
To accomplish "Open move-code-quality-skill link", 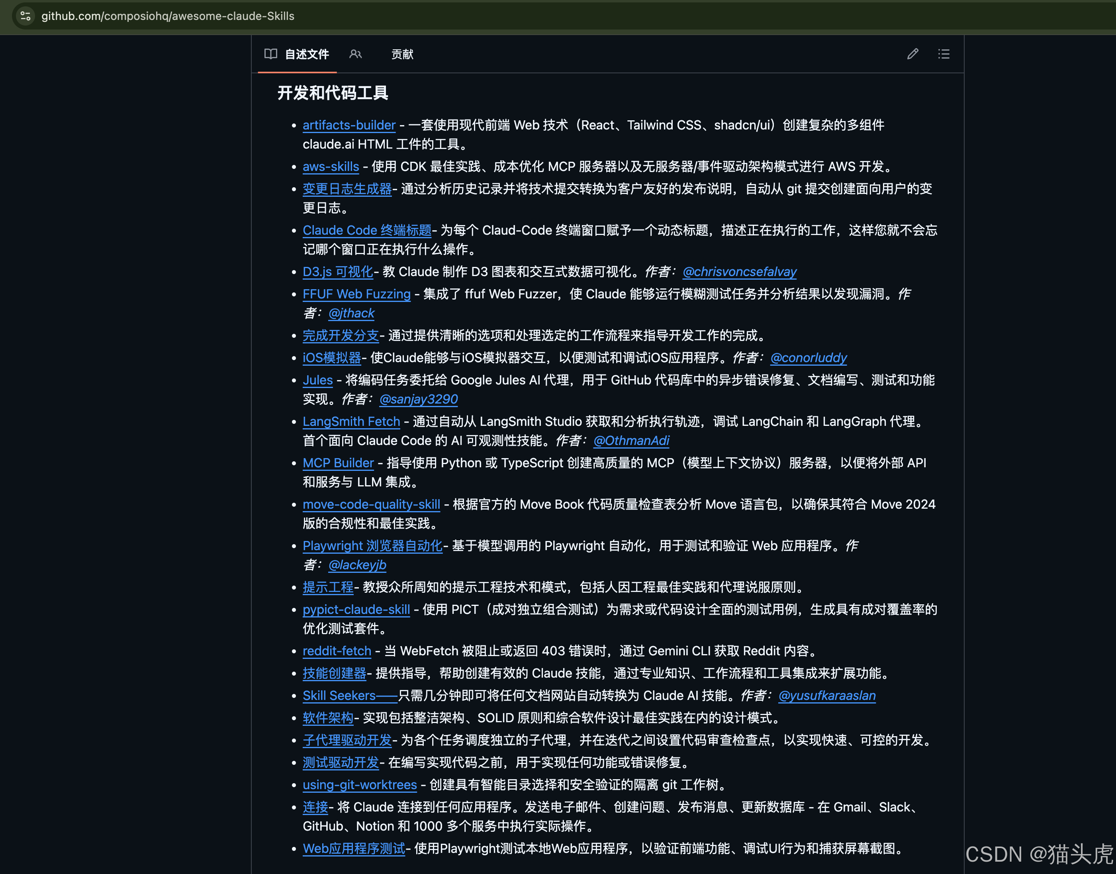I will click(371, 504).
